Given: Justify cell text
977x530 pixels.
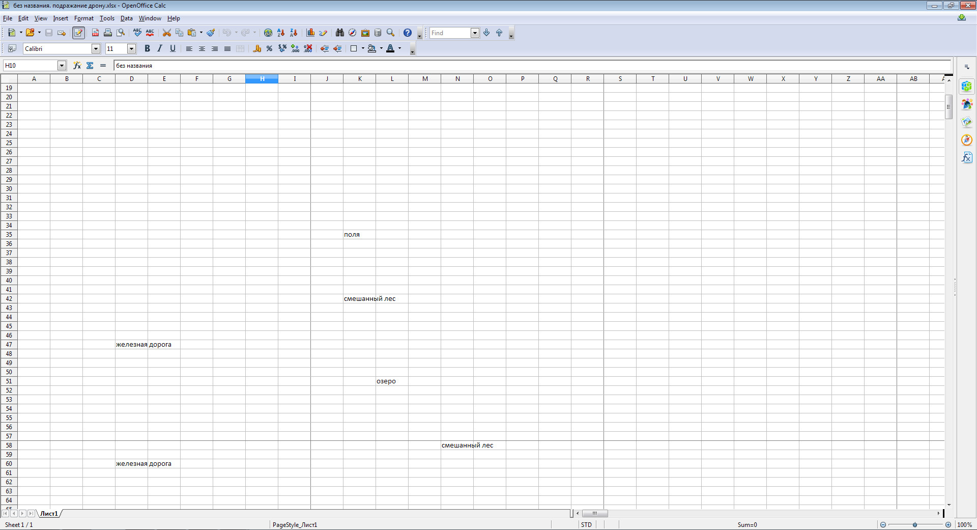Looking at the screenshot, I should [x=227, y=48].
